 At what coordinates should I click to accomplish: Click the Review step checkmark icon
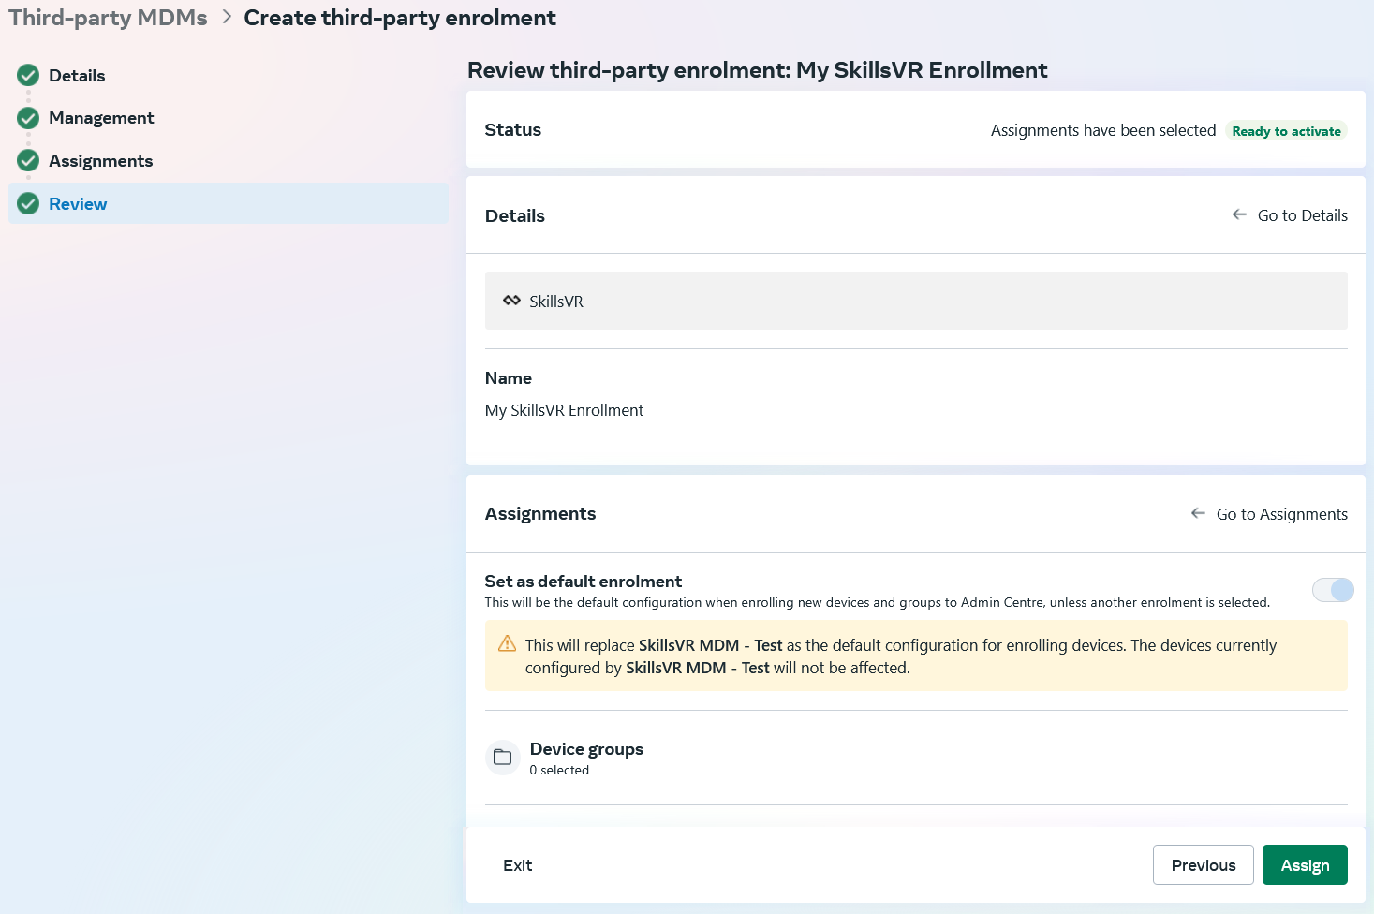click(x=28, y=203)
